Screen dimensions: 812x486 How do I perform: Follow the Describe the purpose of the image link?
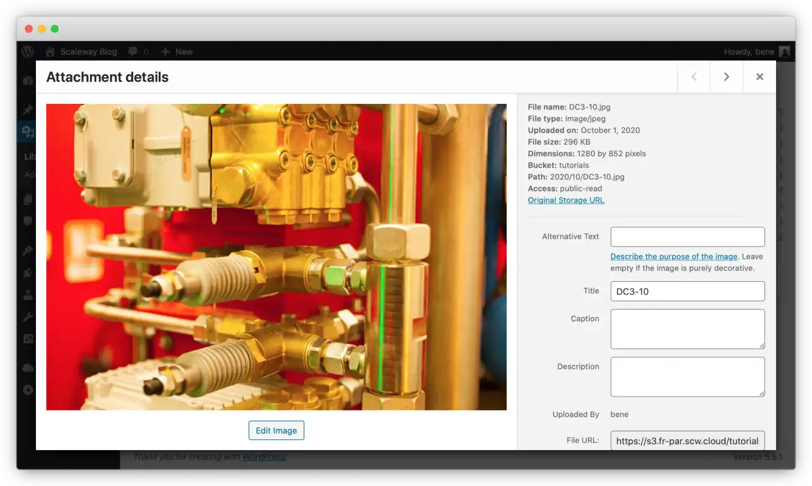click(x=673, y=256)
